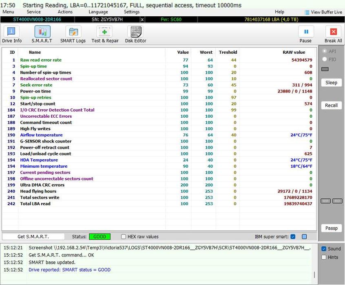Image resolution: width=345 pixels, height=285 pixels.
Task: Close the drive tab with the x
Action: click(x=142, y=20)
